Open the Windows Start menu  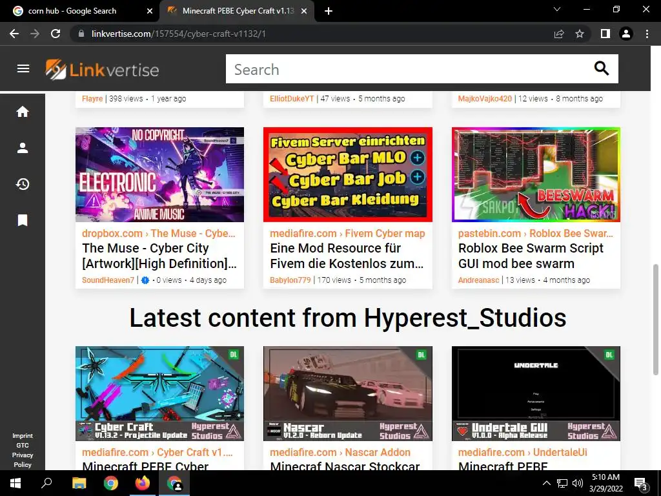[x=15, y=483]
